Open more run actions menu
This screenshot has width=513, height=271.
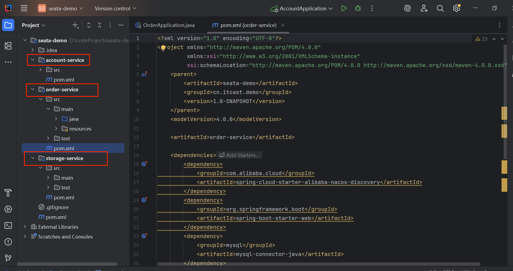[x=372, y=8]
